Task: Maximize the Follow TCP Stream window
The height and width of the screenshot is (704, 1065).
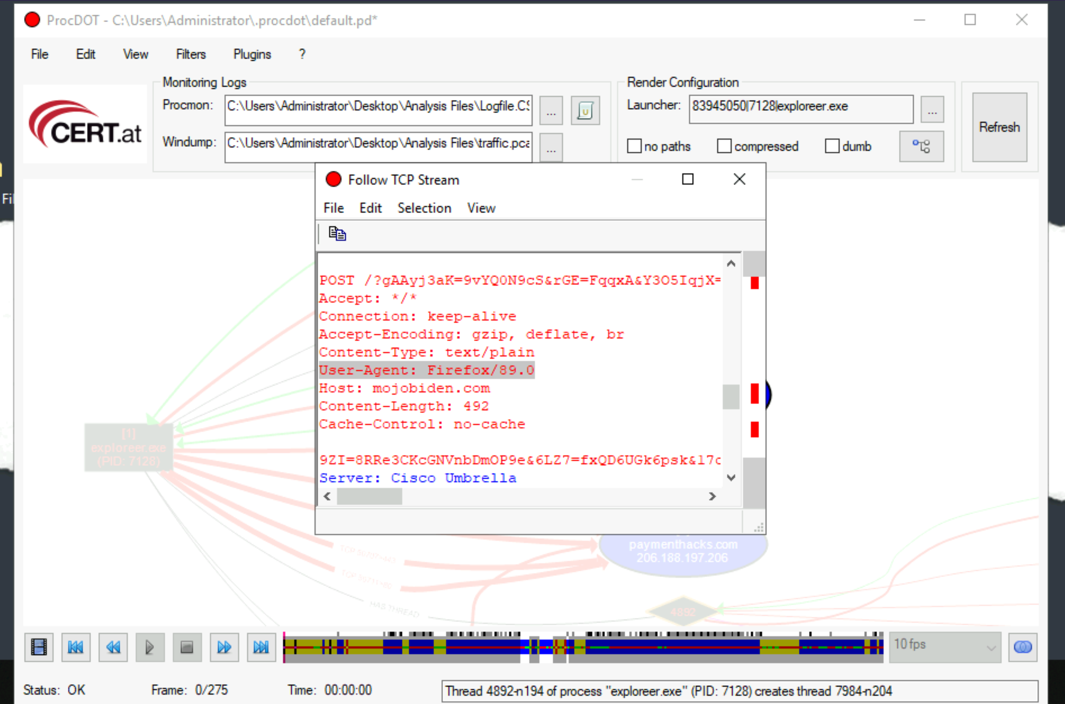Action: point(688,179)
